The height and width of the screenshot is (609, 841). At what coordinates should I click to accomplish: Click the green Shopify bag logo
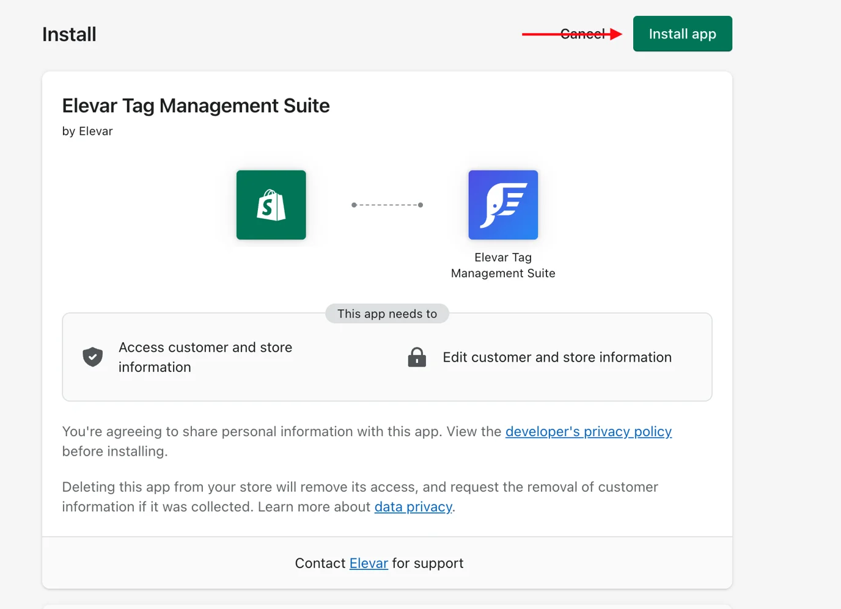(x=271, y=205)
